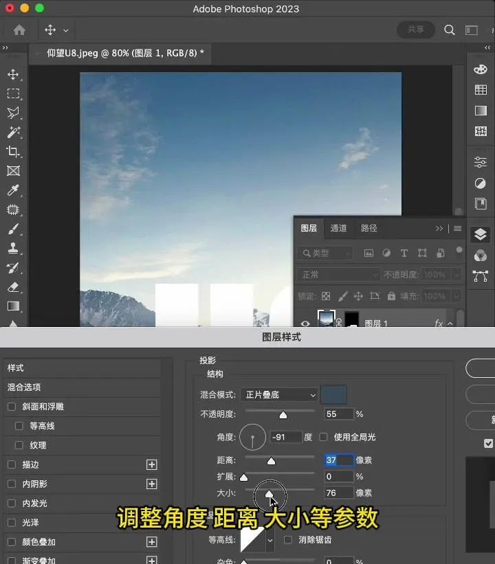495x564 pixels.
Task: Open the Layers panel stack icon
Action: point(481,234)
